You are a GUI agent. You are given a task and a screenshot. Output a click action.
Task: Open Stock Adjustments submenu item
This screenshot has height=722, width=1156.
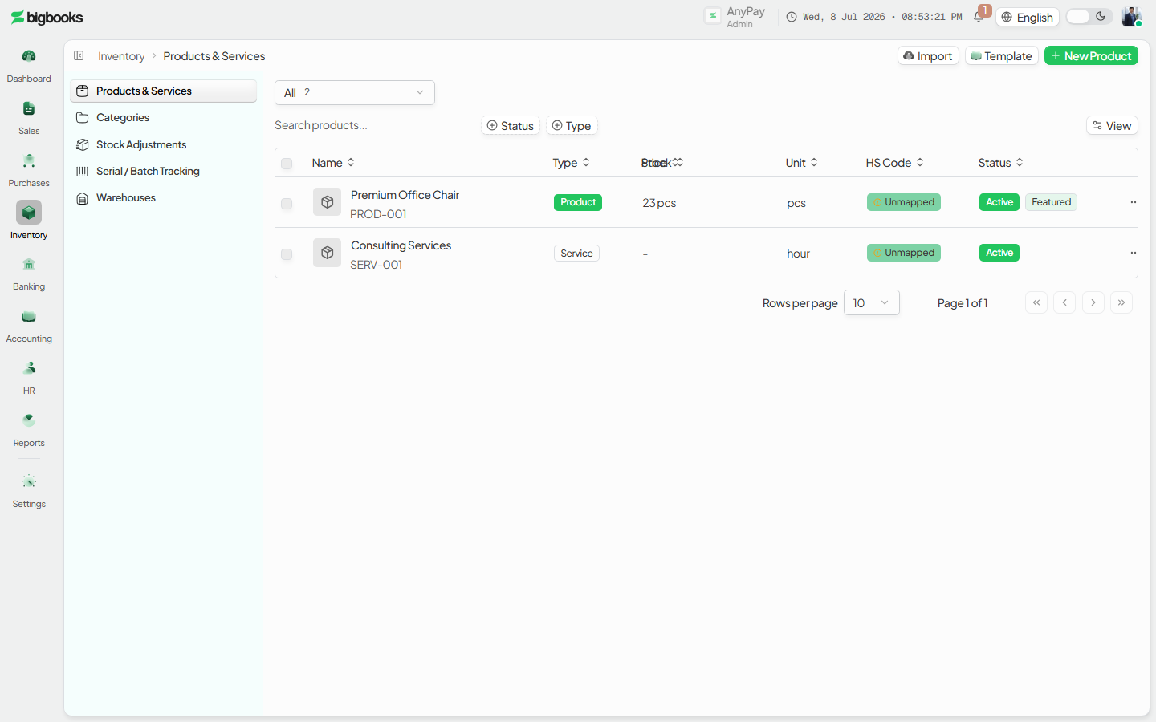coord(163,144)
